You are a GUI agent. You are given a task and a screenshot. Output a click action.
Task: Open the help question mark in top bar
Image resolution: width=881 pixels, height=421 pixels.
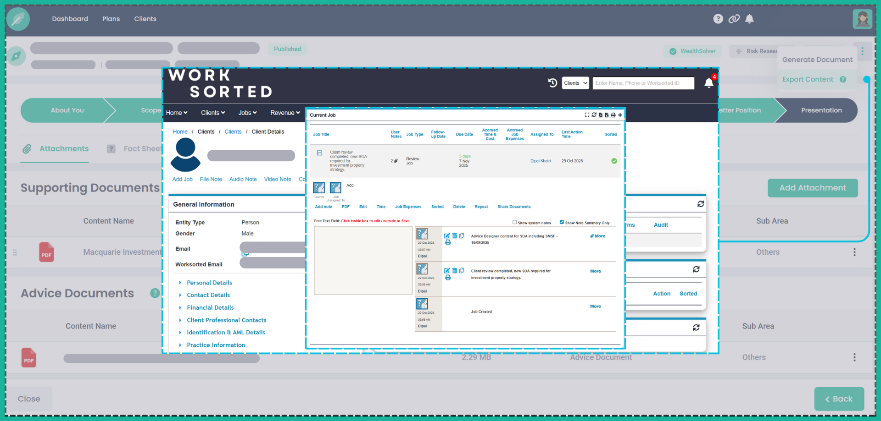coord(718,19)
